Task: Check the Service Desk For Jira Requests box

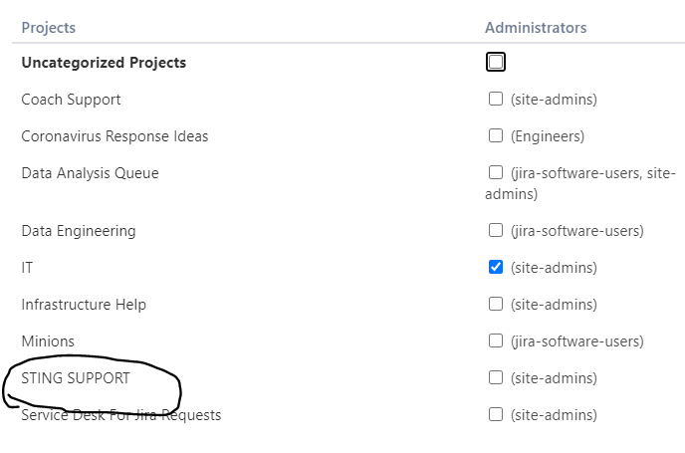Action: click(496, 414)
